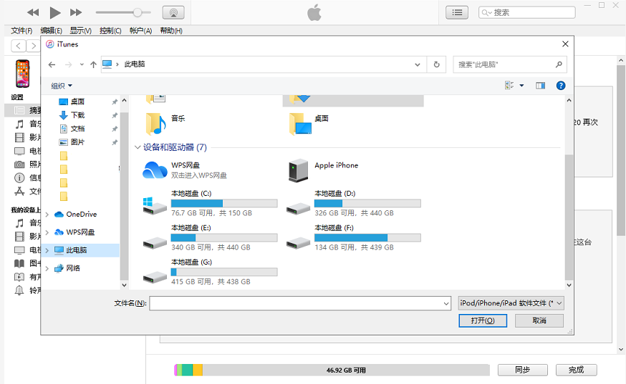Open the Apple iPhone device
This screenshot has width=626, height=384.
(x=297, y=170)
